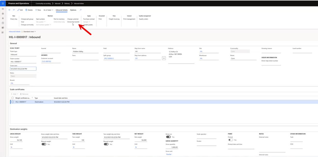Expand the Add dropdown in Scale certificates

(x=15, y=94)
